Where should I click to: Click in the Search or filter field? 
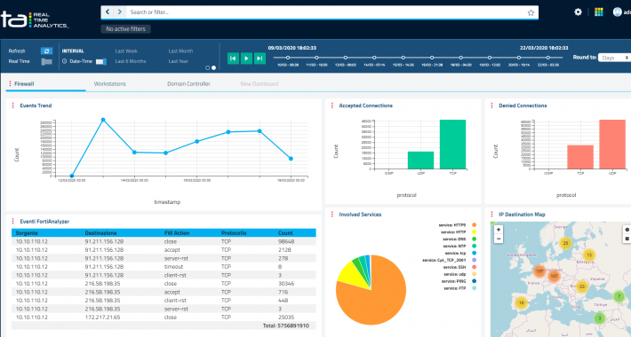point(326,12)
